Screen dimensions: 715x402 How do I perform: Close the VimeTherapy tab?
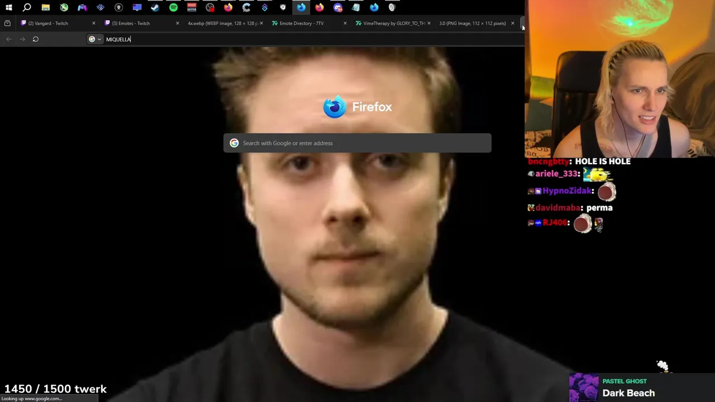pyautogui.click(x=428, y=23)
